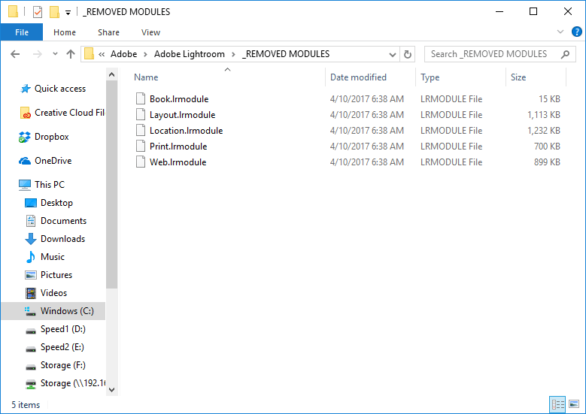Screen dimensions: 586x414
Task: Expand the ribbon with chevron arrow
Action: [x=560, y=32]
